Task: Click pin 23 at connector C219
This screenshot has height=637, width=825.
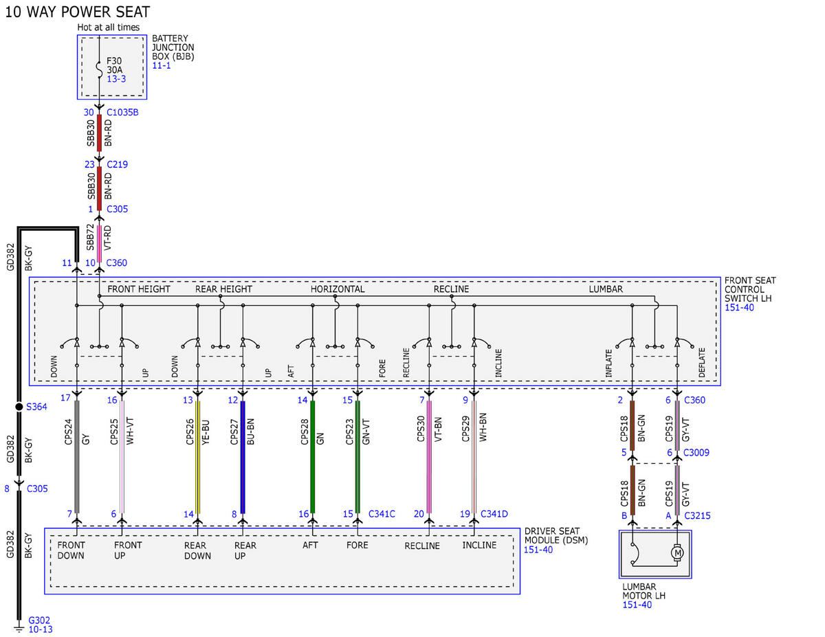Action: click(x=89, y=164)
